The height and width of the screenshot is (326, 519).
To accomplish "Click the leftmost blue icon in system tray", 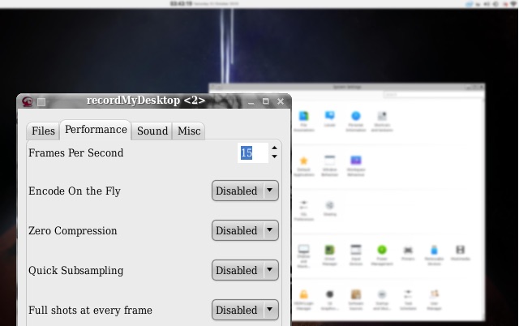I will coord(469,4).
